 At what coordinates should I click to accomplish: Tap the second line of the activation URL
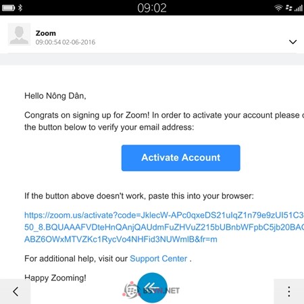point(164,227)
